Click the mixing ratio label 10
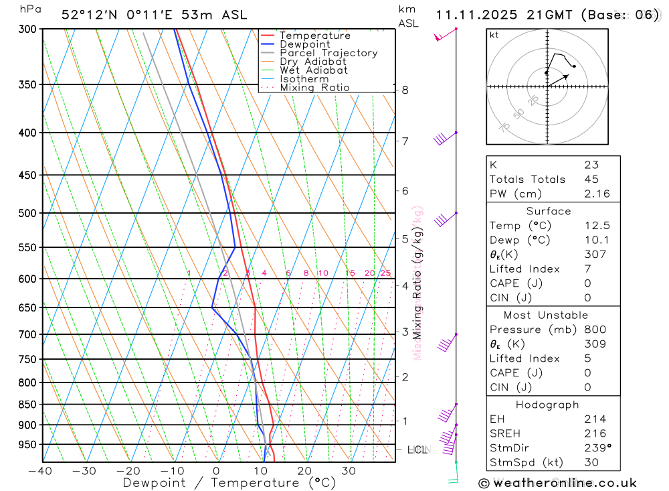 click(x=323, y=273)
